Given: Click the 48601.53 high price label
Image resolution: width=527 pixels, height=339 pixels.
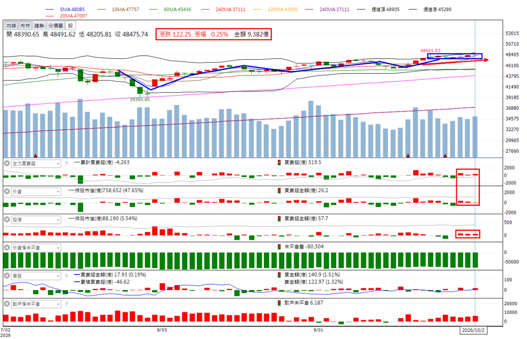Looking at the screenshot, I should tap(430, 51).
